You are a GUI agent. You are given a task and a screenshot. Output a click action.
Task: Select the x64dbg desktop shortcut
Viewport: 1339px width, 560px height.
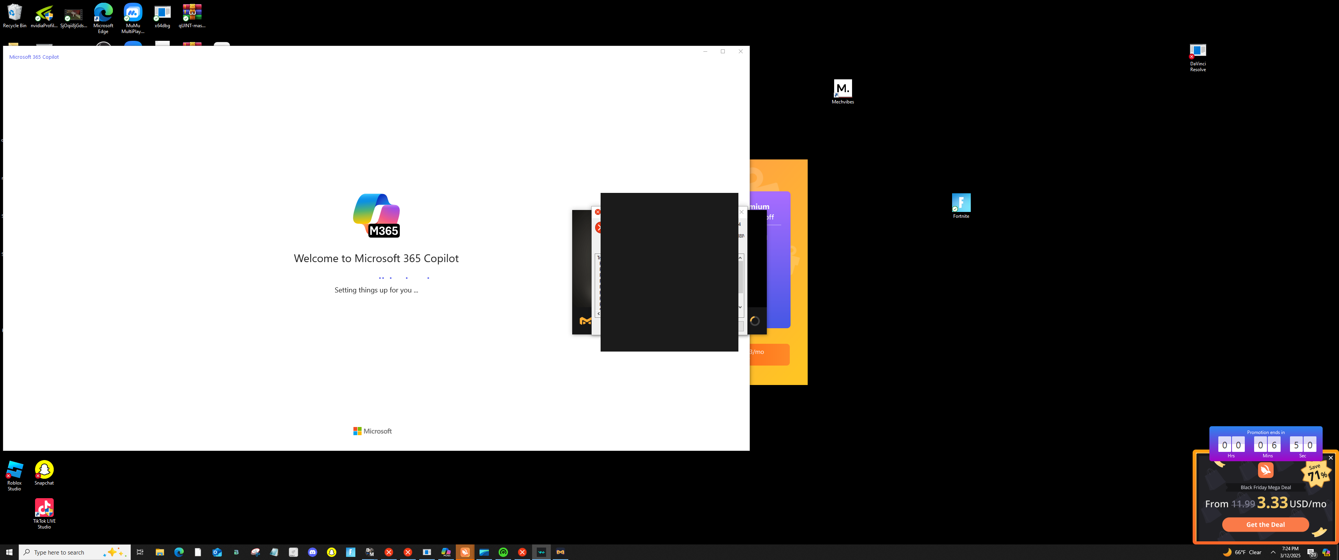[162, 16]
